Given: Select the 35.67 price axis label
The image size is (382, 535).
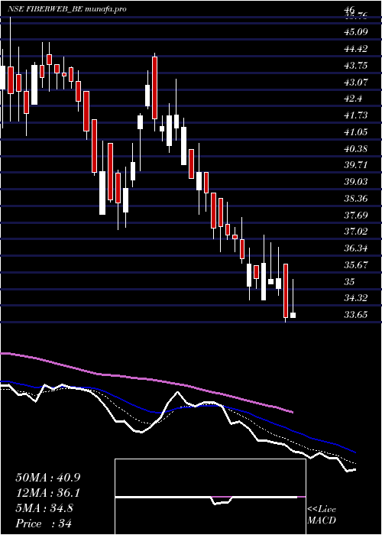Looking at the screenshot, I should click(x=356, y=265).
